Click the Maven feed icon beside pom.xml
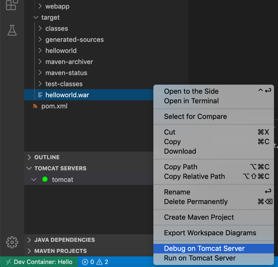 (35, 106)
